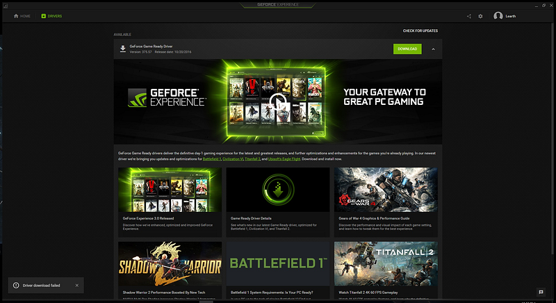Open Battlefield 1 System Requirements thumbnail
556x303 pixels.
click(278, 263)
